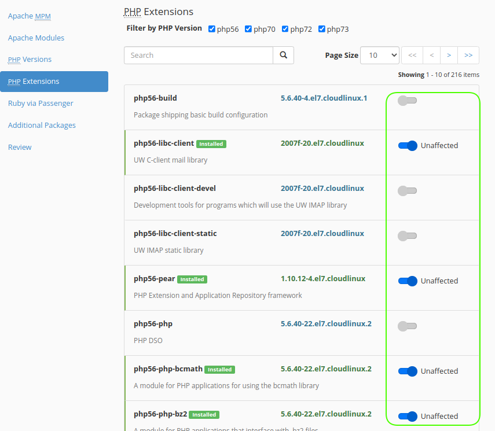Switch on php56-libc-client-static toggle
Screen dimensions: 495x431
pyautogui.click(x=408, y=236)
